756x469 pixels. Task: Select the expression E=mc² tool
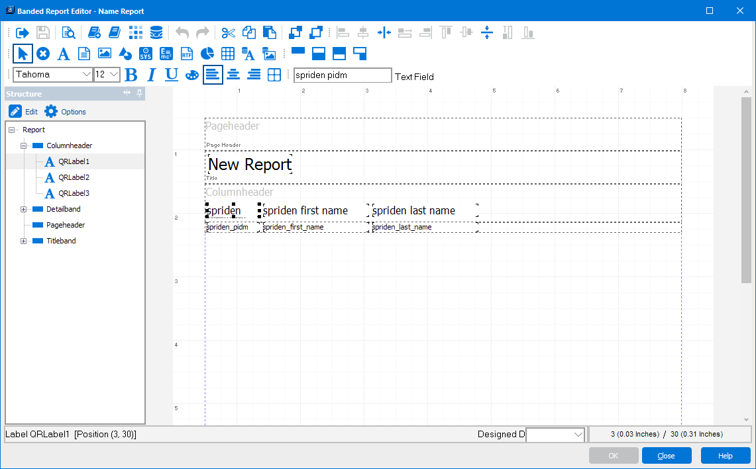tap(166, 54)
